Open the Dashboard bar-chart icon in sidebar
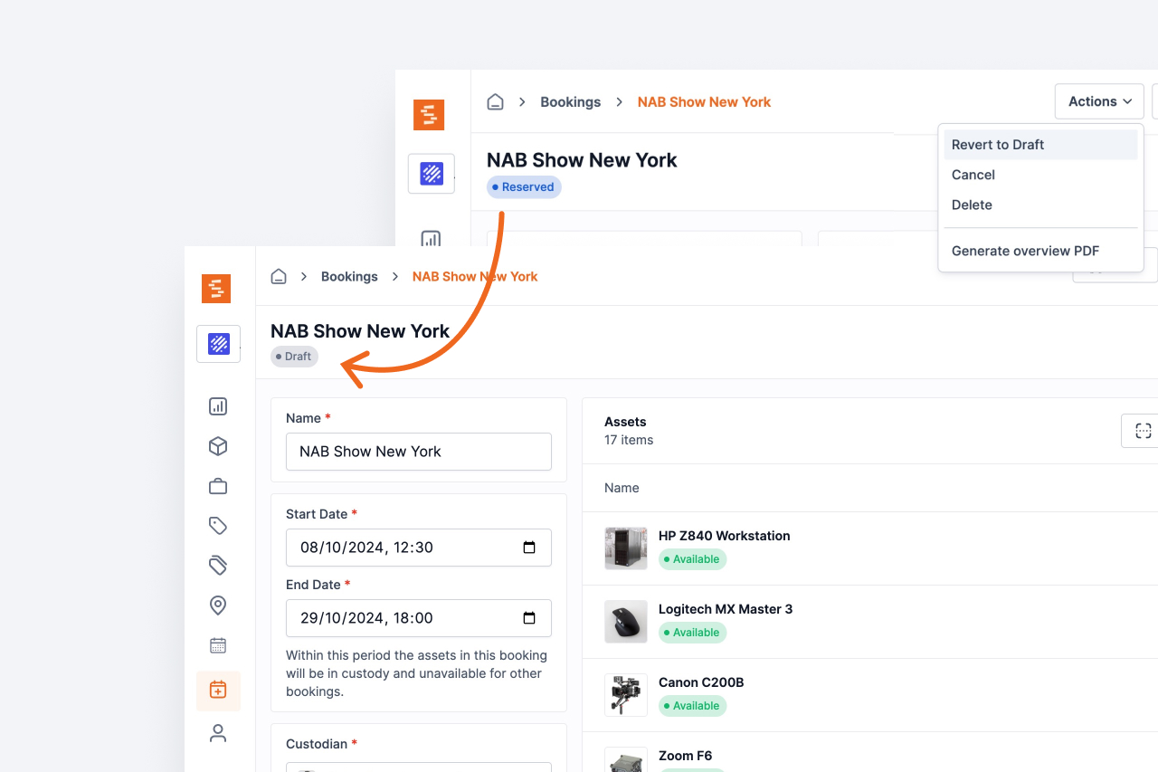 tap(217, 405)
